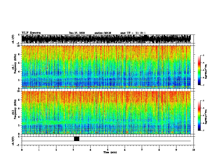Click the "VLF Spectra" title text
The height and width of the screenshot is (168, 218).
click(31, 33)
